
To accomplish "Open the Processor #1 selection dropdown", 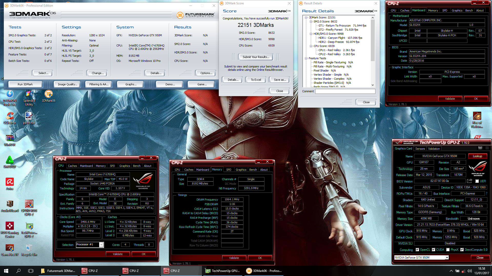I will click(101, 245).
